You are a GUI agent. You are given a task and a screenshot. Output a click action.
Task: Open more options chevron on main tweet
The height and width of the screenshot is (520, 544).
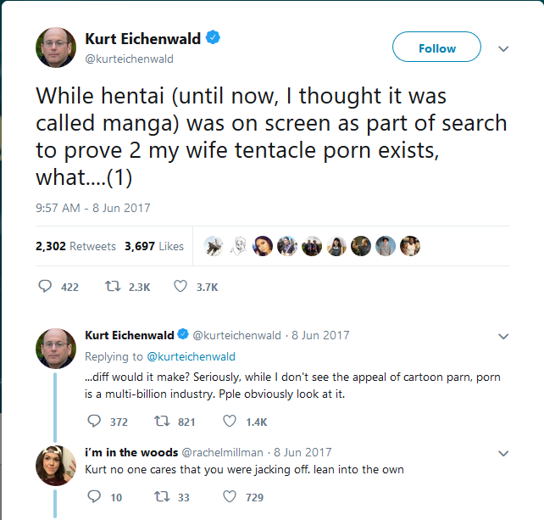tap(503, 48)
